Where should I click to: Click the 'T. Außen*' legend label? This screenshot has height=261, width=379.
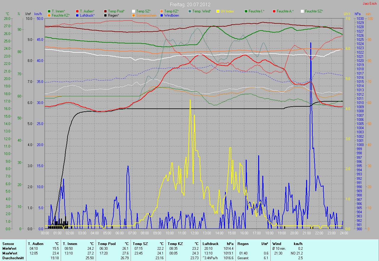87,11
